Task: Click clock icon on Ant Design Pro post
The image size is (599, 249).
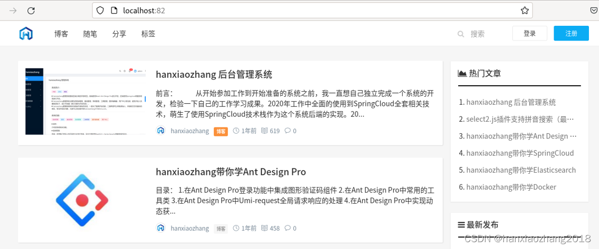Action: point(236,228)
